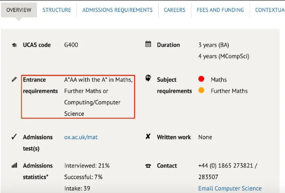Click the orange dot beside Further Maths
This screenshot has height=193, width=285.
[201, 90]
